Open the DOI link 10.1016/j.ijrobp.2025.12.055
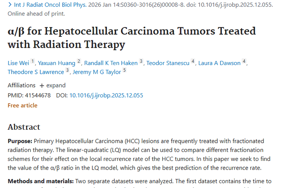This screenshot has height=188, width=283. [106, 95]
